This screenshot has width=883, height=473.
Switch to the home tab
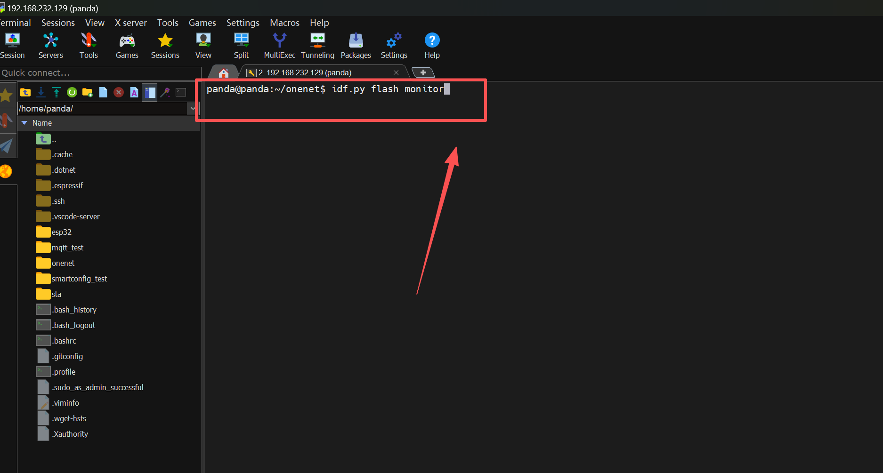(x=224, y=73)
